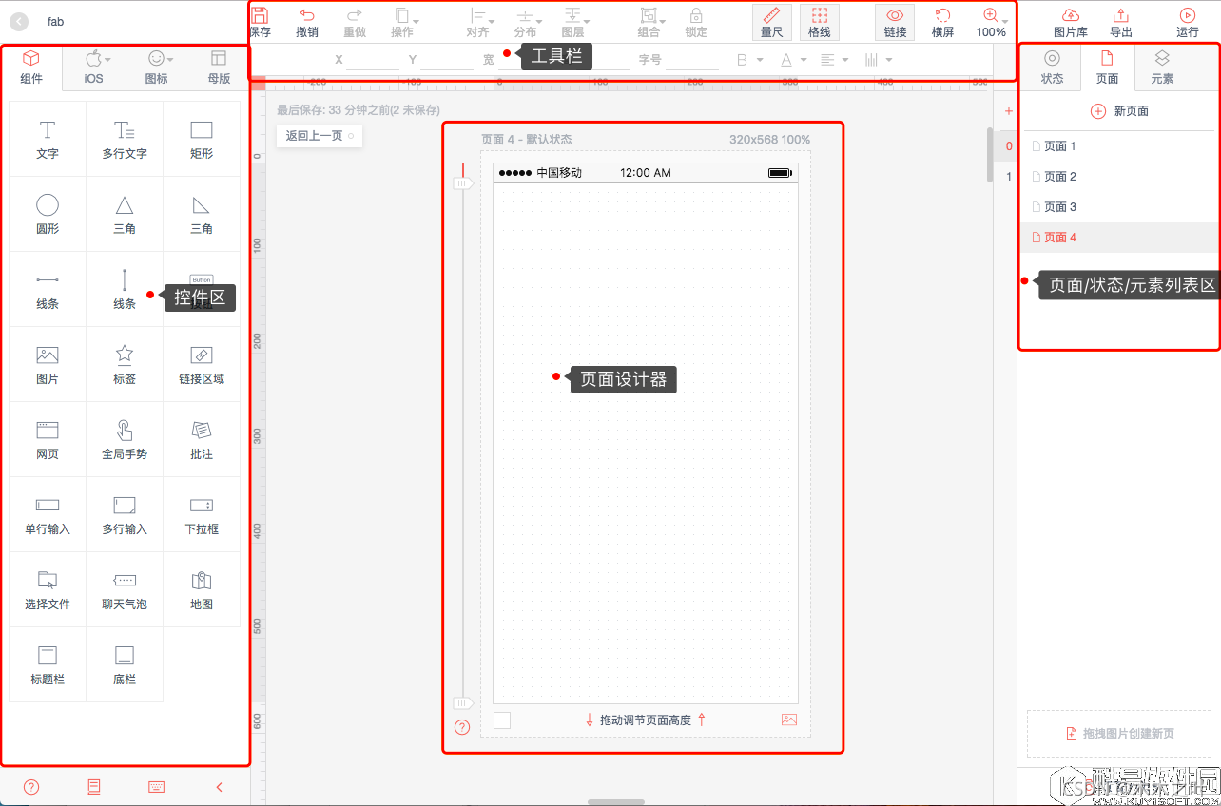Open the 操作 dropdown in the toolbar
The height and width of the screenshot is (806, 1221).
[x=405, y=23]
